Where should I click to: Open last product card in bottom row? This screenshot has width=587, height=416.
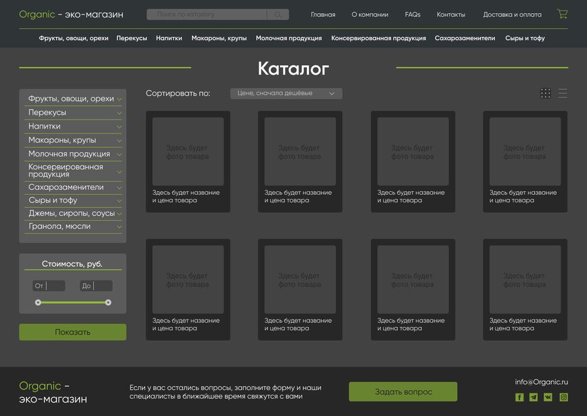click(525, 289)
